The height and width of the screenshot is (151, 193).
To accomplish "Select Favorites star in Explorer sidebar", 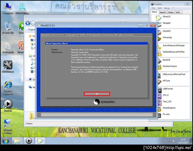I will pyautogui.click(x=30, y=36).
